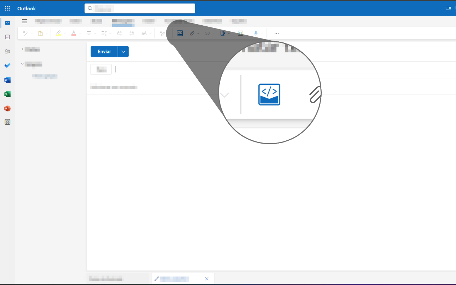This screenshot has width=456, height=285.
Task: Launch the Excel app from sidebar
Action: click(7, 94)
